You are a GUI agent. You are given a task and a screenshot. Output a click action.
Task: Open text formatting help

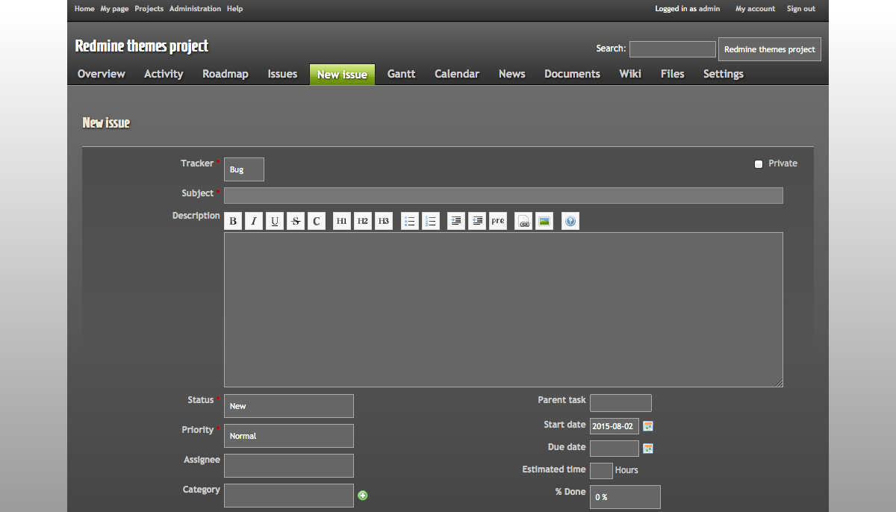click(570, 221)
